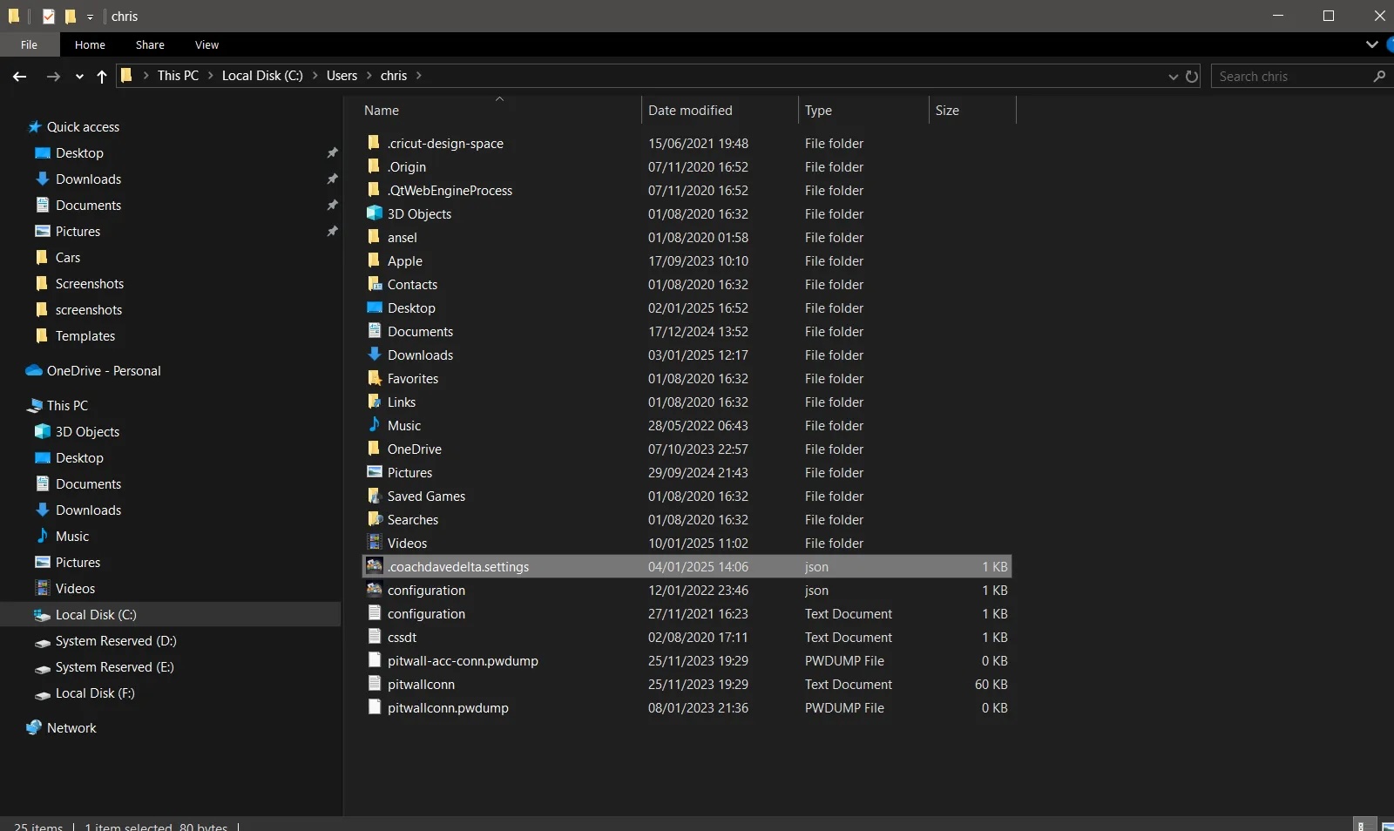This screenshot has width=1394, height=831.
Task: Select Network in the navigation pane
Action: click(x=71, y=728)
